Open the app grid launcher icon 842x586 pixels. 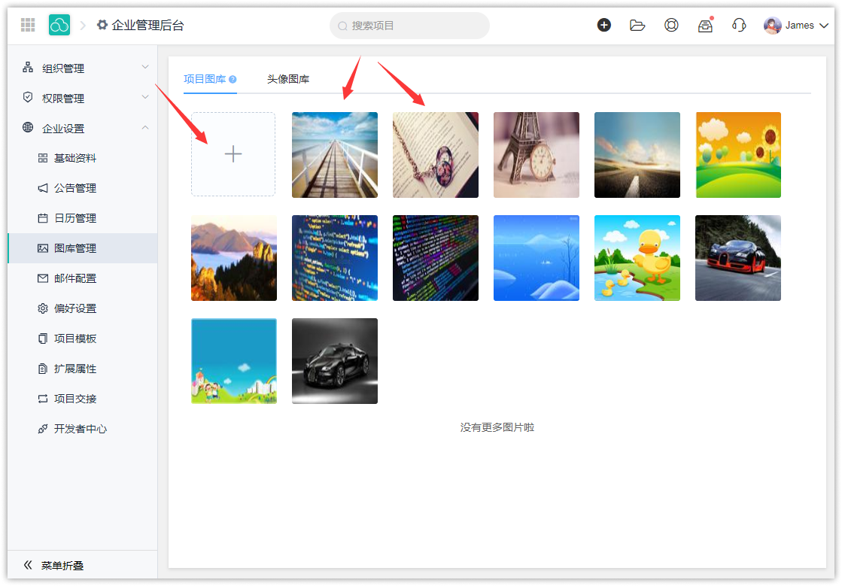(28, 25)
